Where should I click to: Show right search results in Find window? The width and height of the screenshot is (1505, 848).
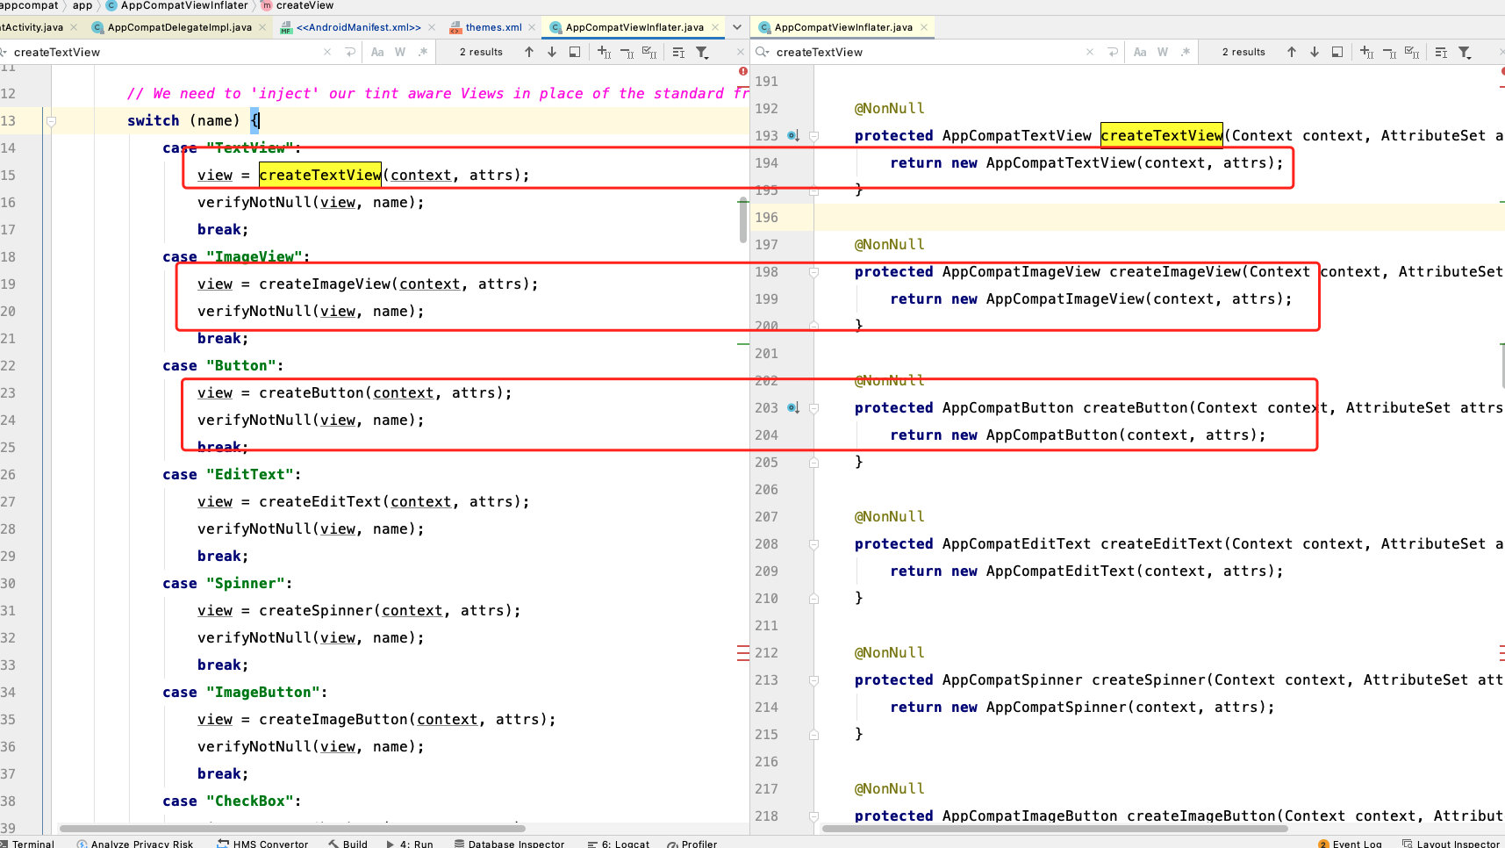point(1337,52)
